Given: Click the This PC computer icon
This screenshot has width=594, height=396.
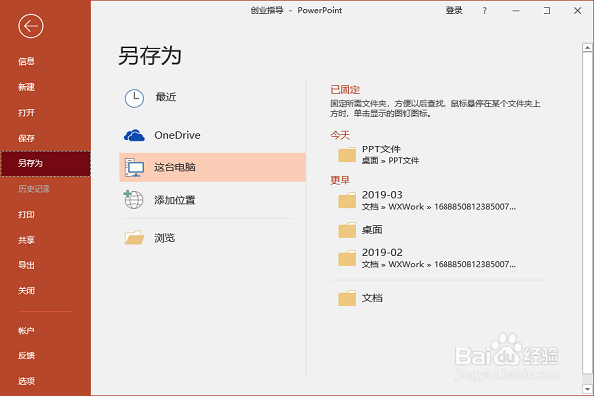Looking at the screenshot, I should [134, 167].
